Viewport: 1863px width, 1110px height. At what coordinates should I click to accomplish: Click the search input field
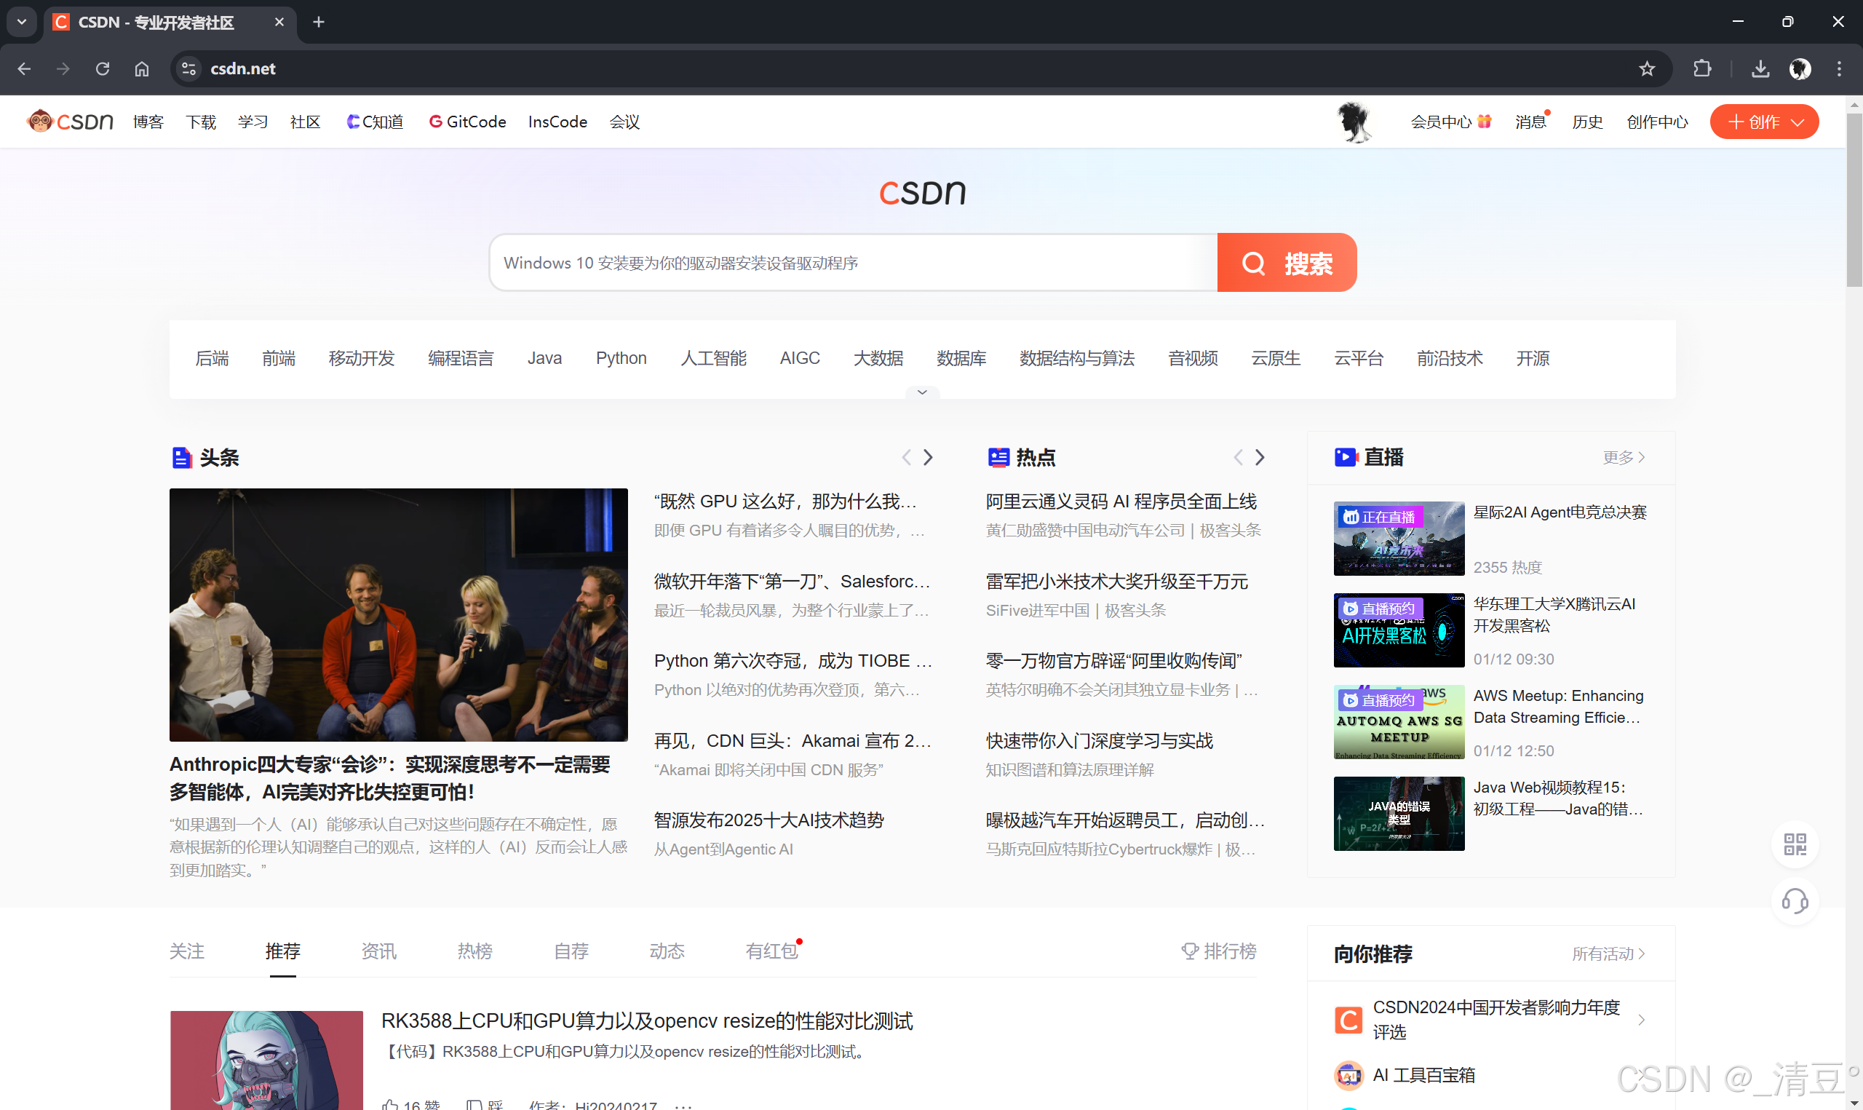coord(853,263)
